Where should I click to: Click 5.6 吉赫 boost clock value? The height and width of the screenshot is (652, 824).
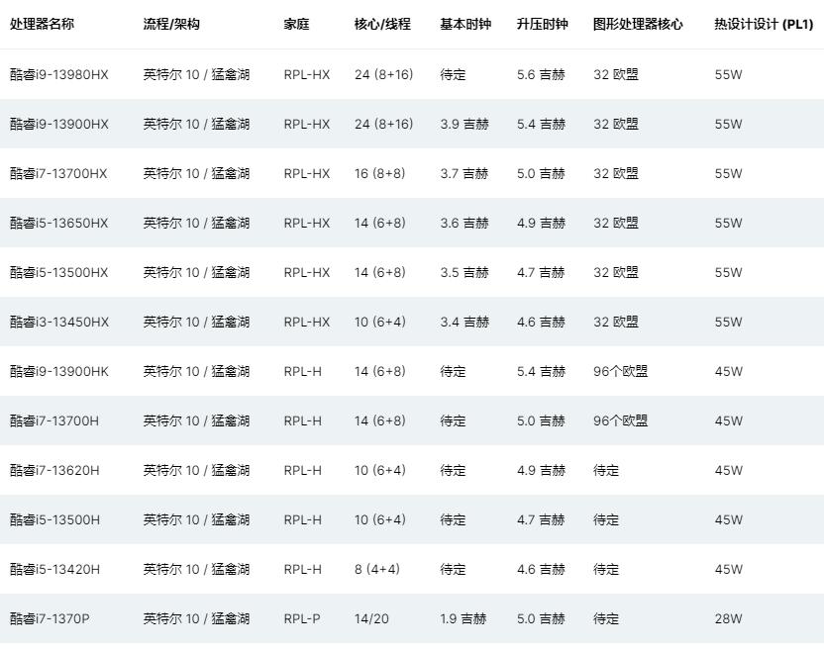click(542, 74)
